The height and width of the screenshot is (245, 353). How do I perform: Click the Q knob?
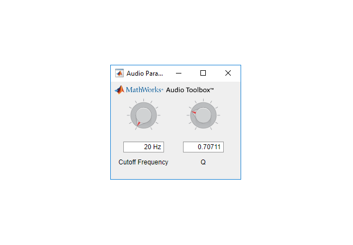203,115
